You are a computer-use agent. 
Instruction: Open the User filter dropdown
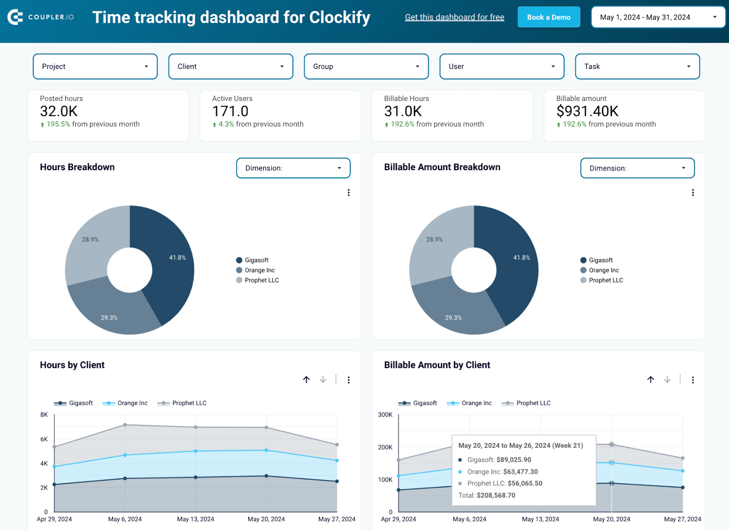click(x=502, y=66)
